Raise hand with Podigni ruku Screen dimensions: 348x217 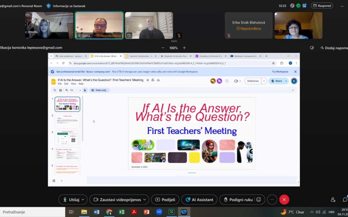click(238, 200)
